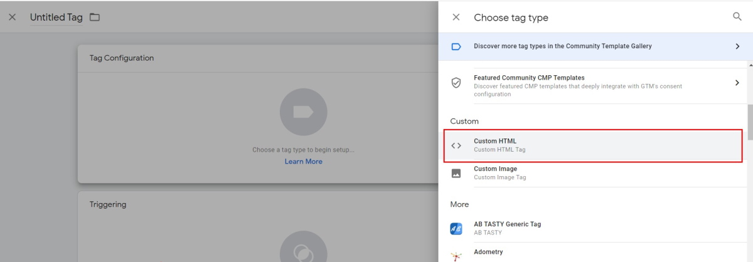Screen dimensions: 753x262
Task: Click the Choose tag type title
Action: pos(511,18)
